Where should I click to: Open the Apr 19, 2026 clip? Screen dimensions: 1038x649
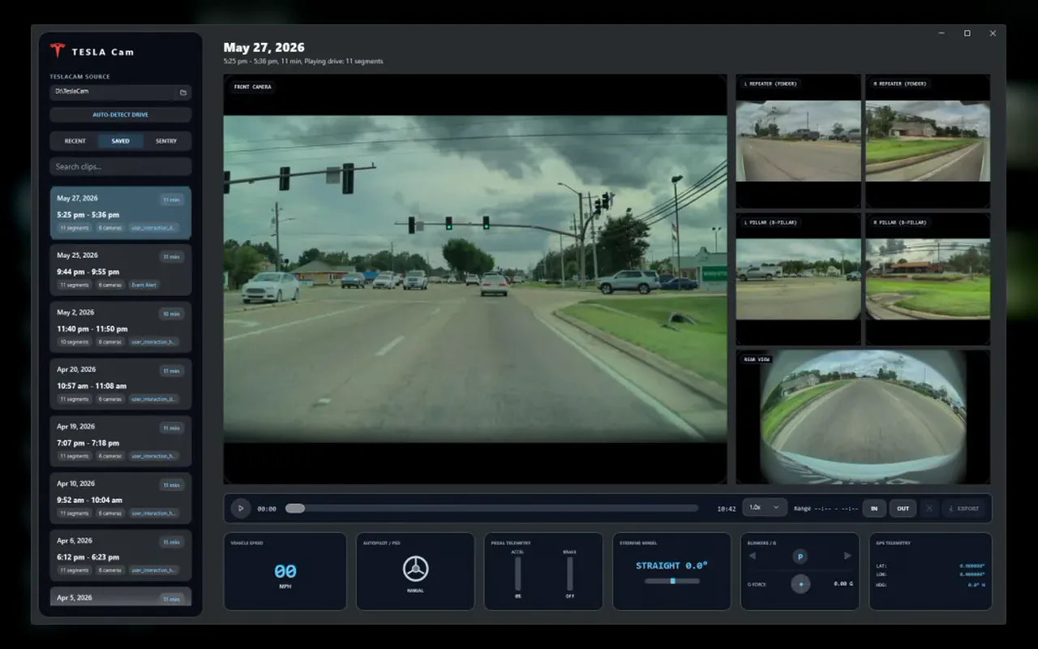coord(120,441)
